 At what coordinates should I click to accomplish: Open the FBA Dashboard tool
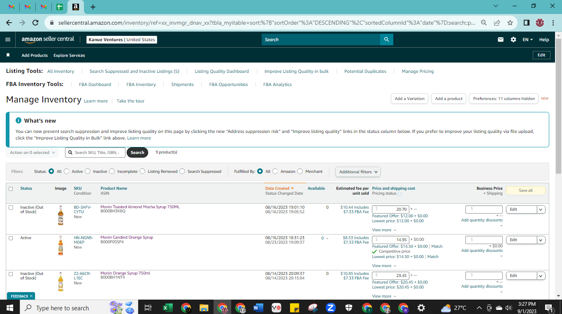coord(95,84)
